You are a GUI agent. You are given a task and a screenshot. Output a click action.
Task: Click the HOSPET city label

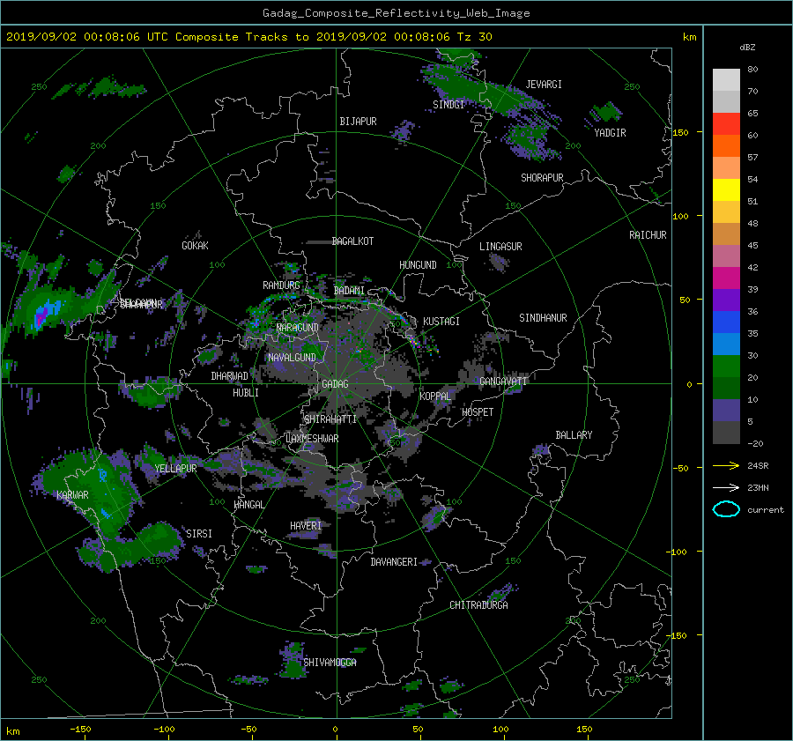coord(478,412)
